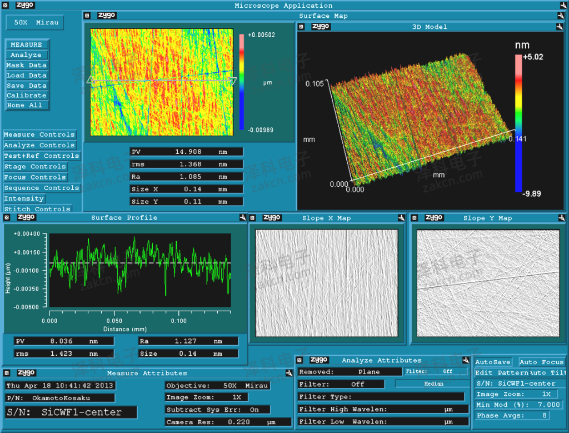Click the pin icon on Surface Profile window
The width and height of the screenshot is (569, 433).
coord(243,217)
